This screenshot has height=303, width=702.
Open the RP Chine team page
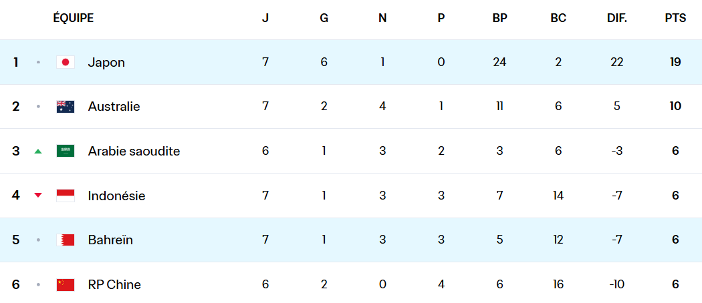point(114,284)
